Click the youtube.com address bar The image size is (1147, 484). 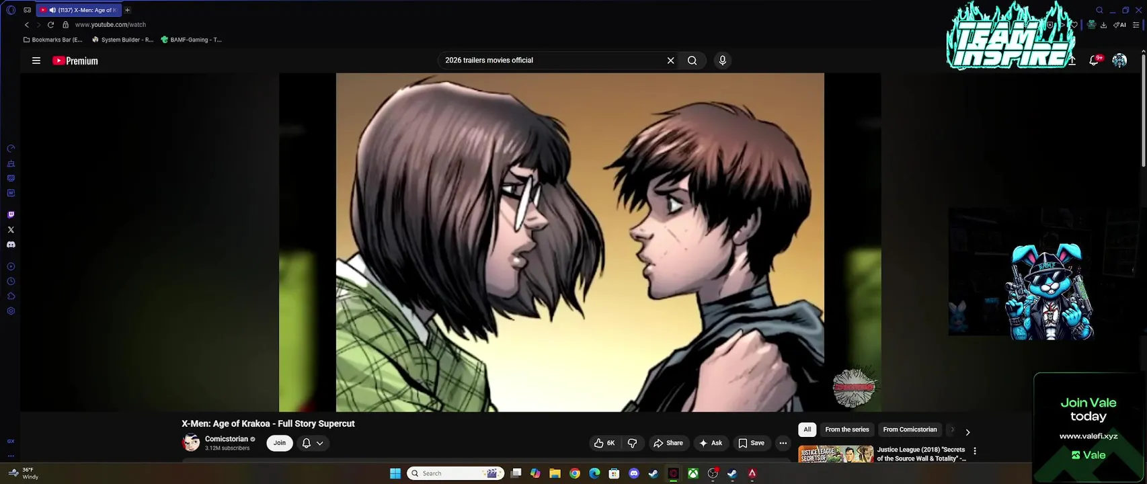tap(110, 25)
